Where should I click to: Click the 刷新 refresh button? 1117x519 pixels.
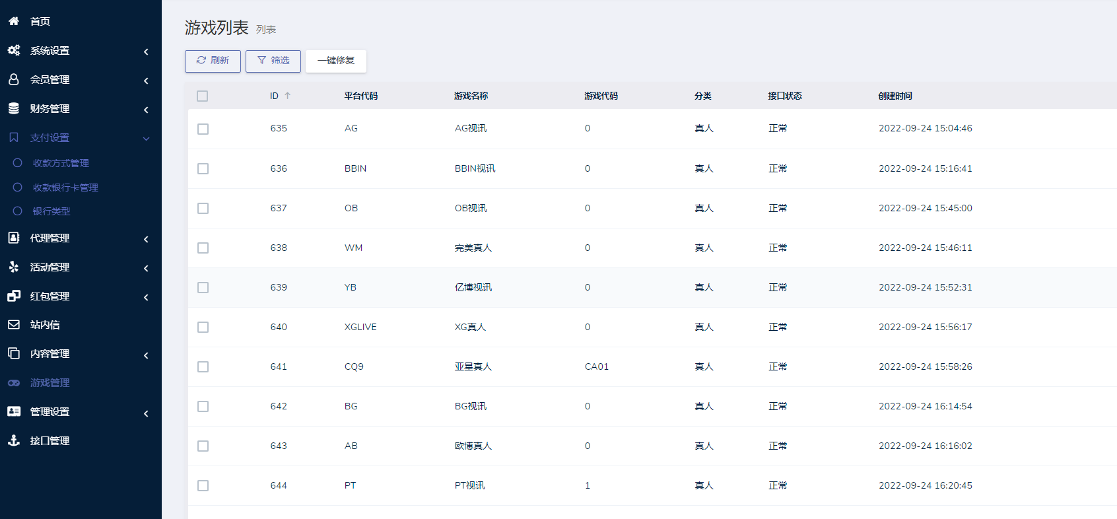(213, 61)
